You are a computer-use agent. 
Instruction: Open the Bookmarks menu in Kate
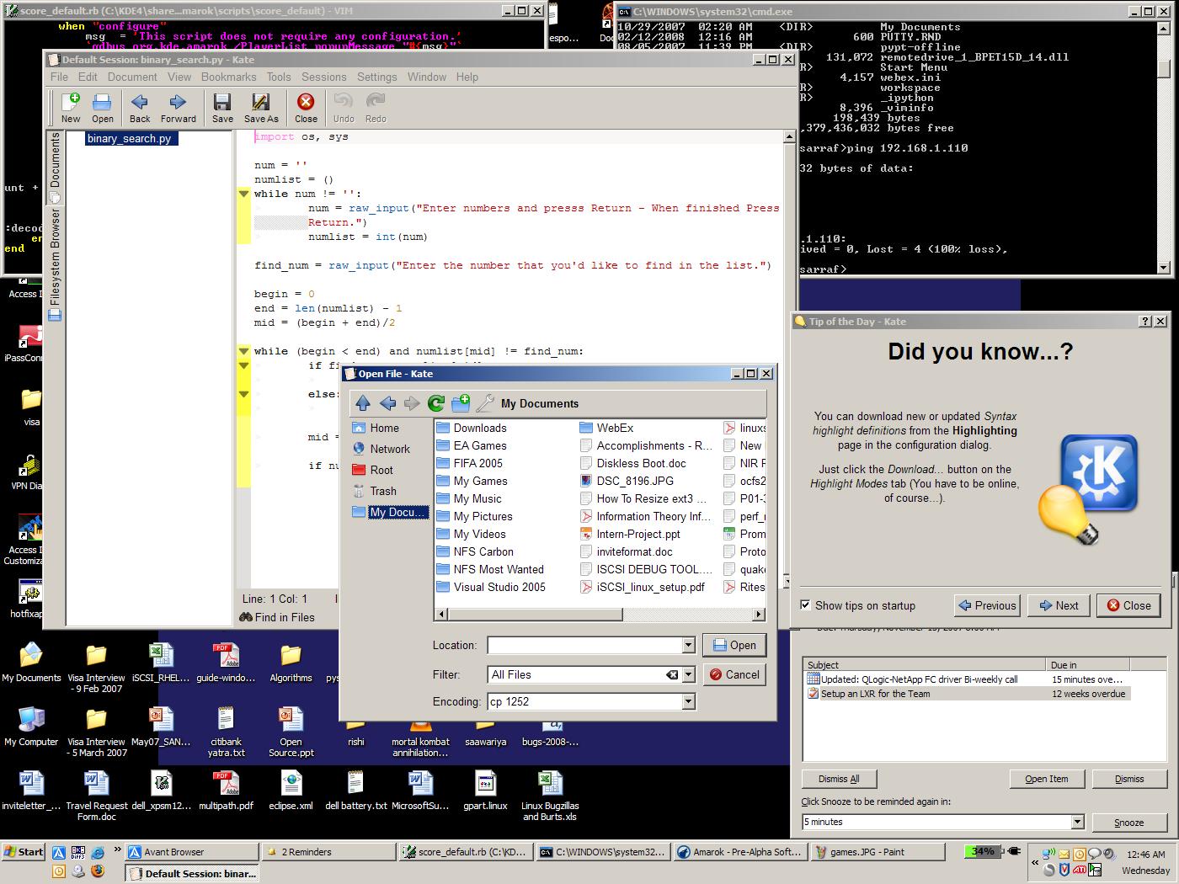tap(228, 77)
